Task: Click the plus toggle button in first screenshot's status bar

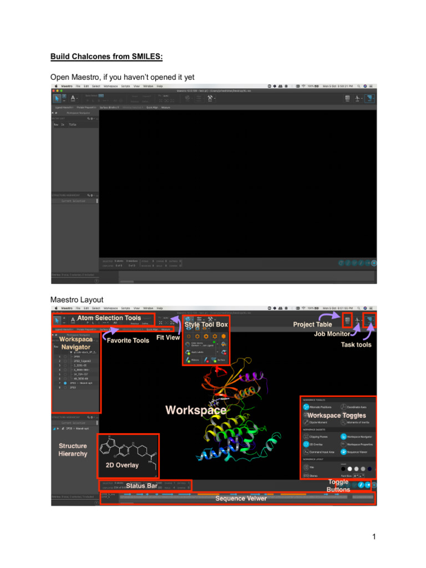Action: tap(374, 263)
